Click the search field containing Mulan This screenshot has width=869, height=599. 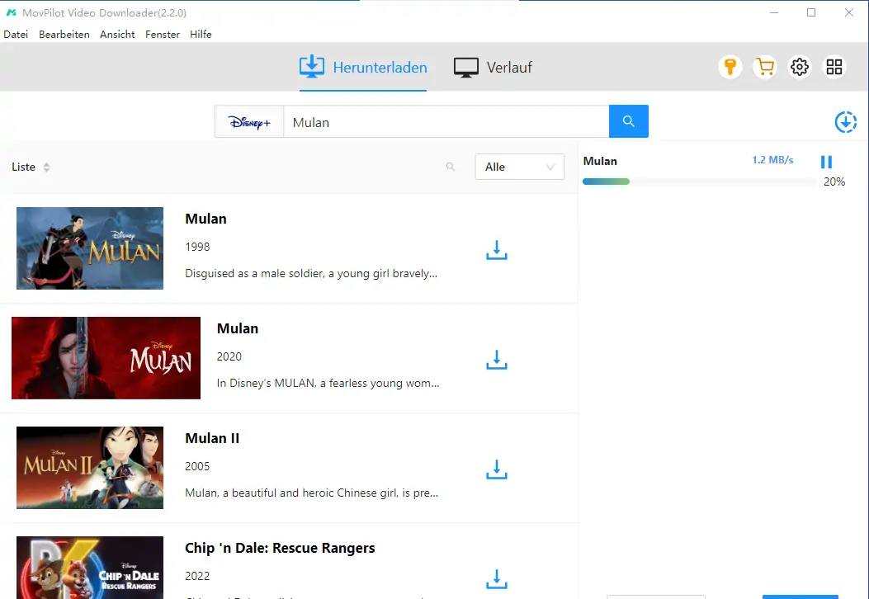[446, 122]
